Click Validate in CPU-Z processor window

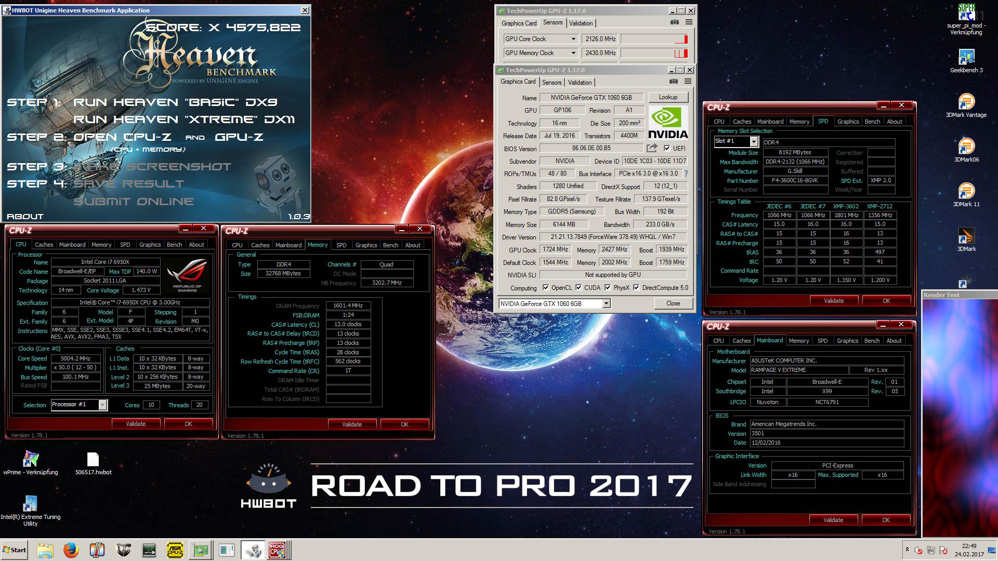click(x=136, y=424)
